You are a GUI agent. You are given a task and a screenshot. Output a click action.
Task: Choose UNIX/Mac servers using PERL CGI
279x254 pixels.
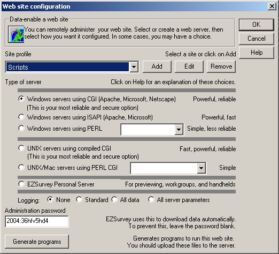[x=21, y=167]
